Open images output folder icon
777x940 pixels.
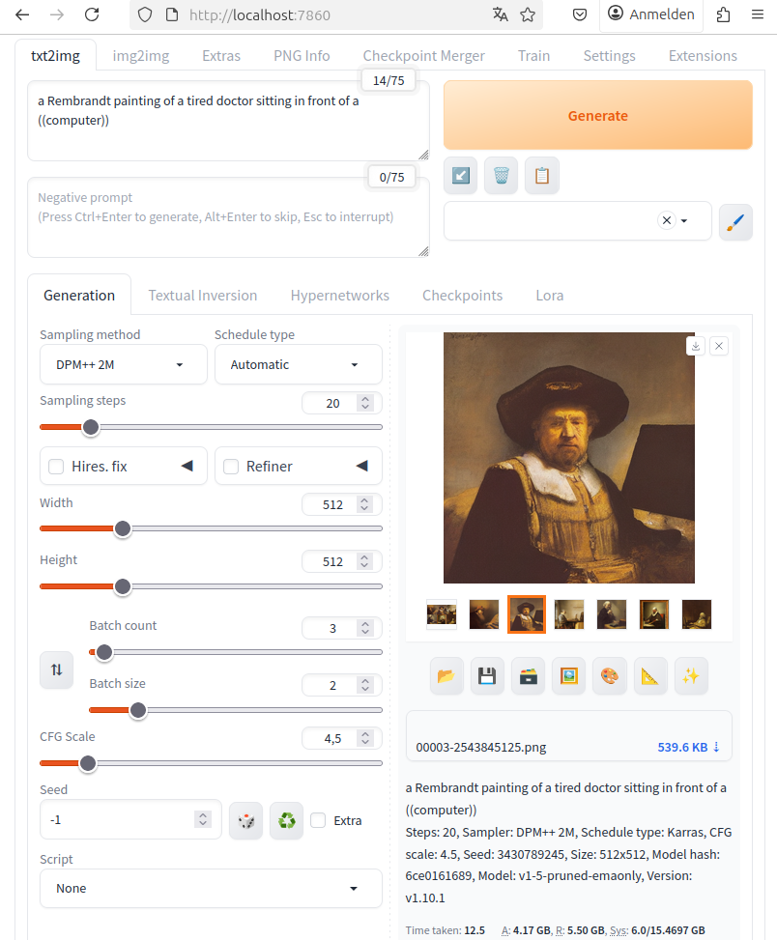coord(446,676)
